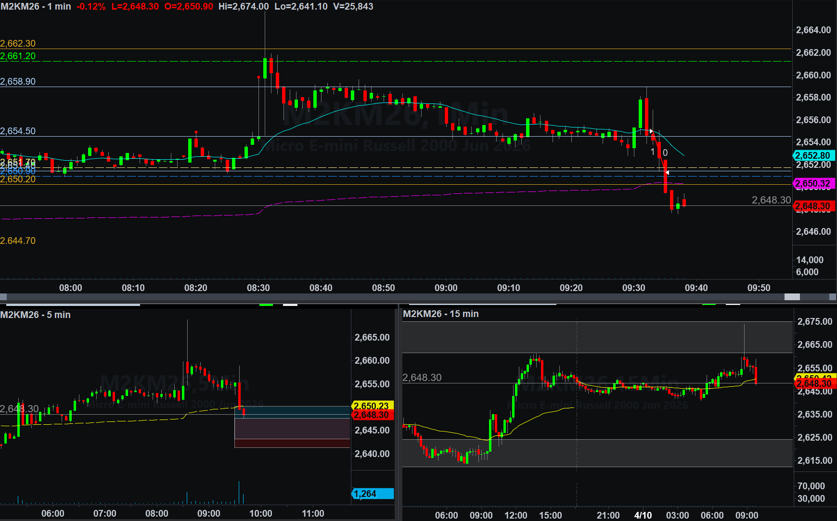Click the 2,658.90 price level label
The width and height of the screenshot is (837, 521).
pos(18,81)
